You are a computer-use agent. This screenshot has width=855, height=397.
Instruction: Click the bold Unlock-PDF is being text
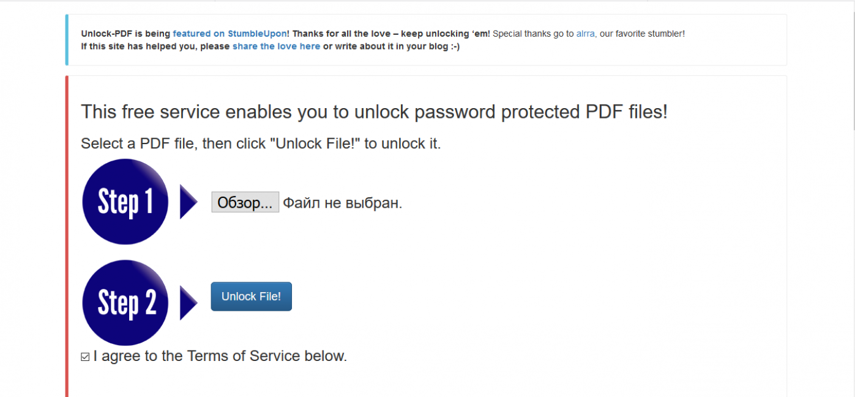tap(126, 34)
